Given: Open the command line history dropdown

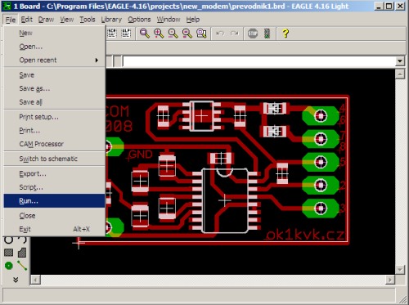Looking at the screenshot, I should tap(400, 61).
